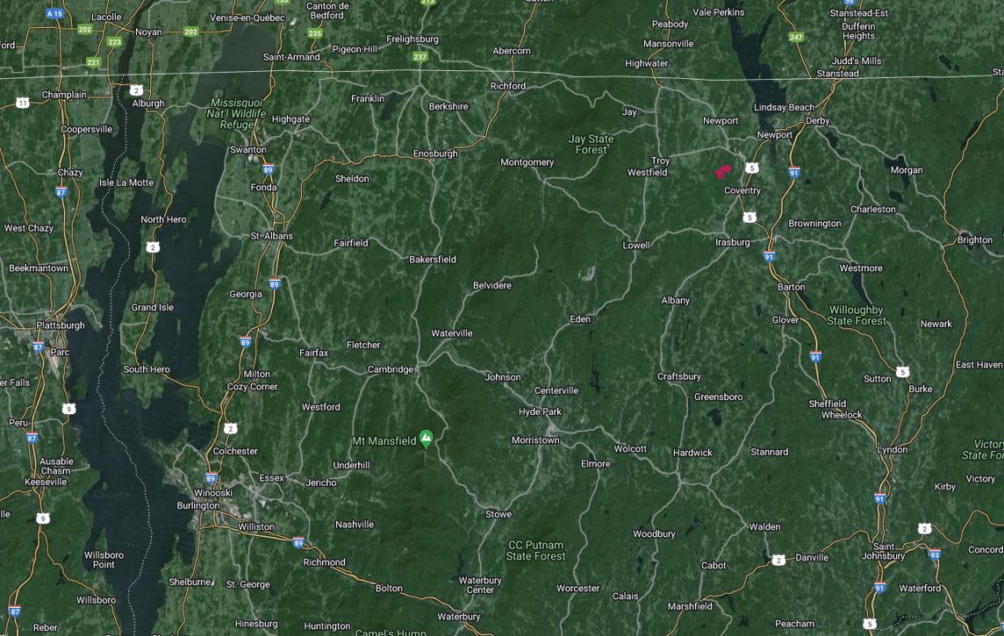The image size is (1004, 636).
Task: Select the Newport town label by the lake
Action: 774,134
